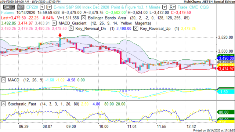
Task: Click the 'Trade CME CQG' data source text
Action: click(193, 7)
